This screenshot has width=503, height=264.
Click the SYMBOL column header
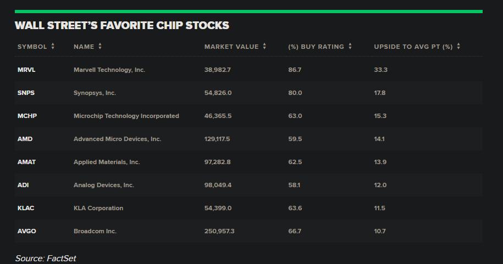(32, 47)
